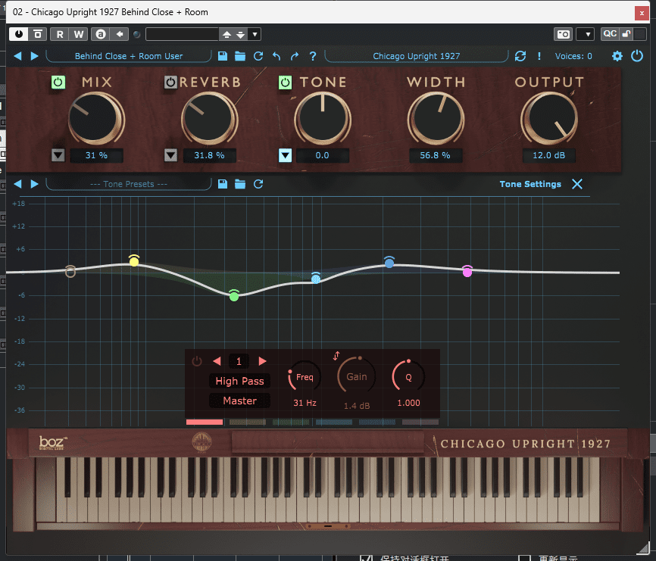Click the MIX knob
The image size is (656, 561).
96,118
